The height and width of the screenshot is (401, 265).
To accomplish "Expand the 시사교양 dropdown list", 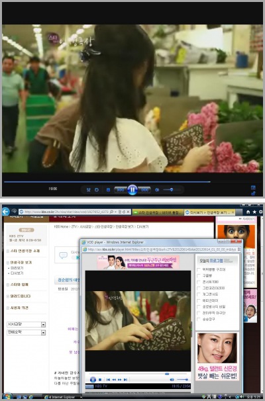I will coord(43,324).
